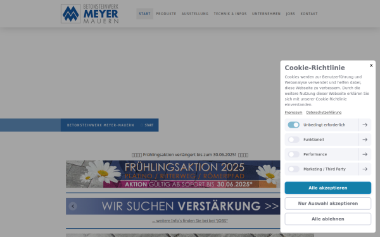Navigate to JOBS page

290,14
